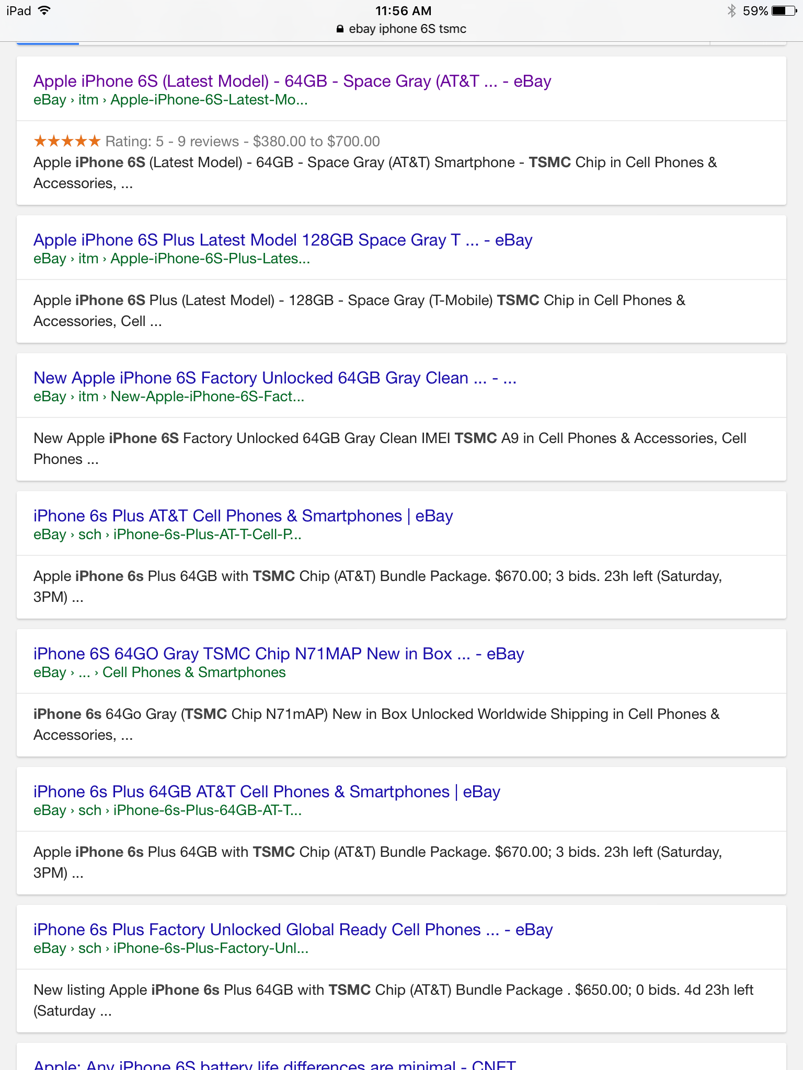
Task: Tap the 59% battery percentage
Action: [x=755, y=10]
